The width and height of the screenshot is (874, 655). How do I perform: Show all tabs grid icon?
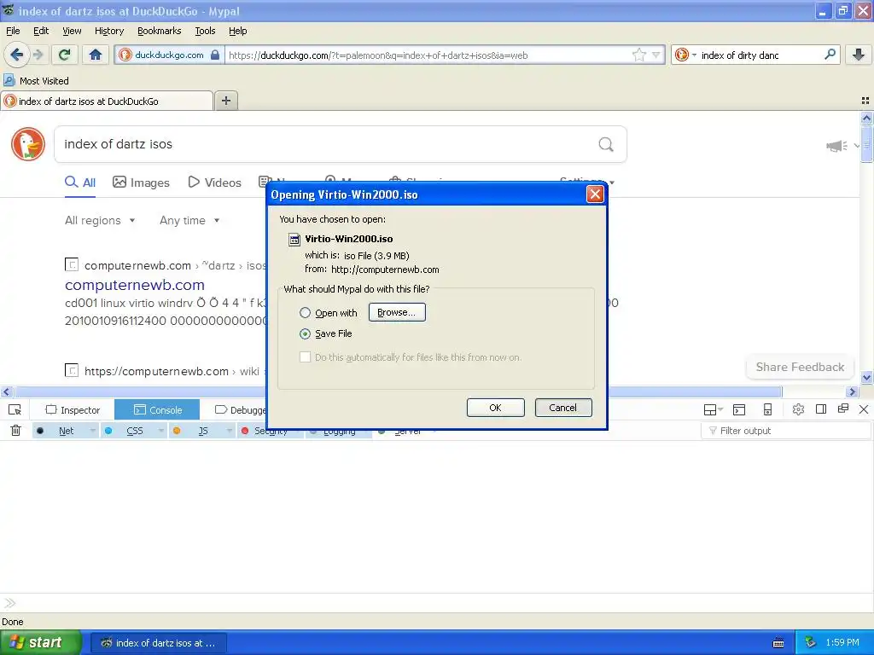pyautogui.click(x=865, y=101)
